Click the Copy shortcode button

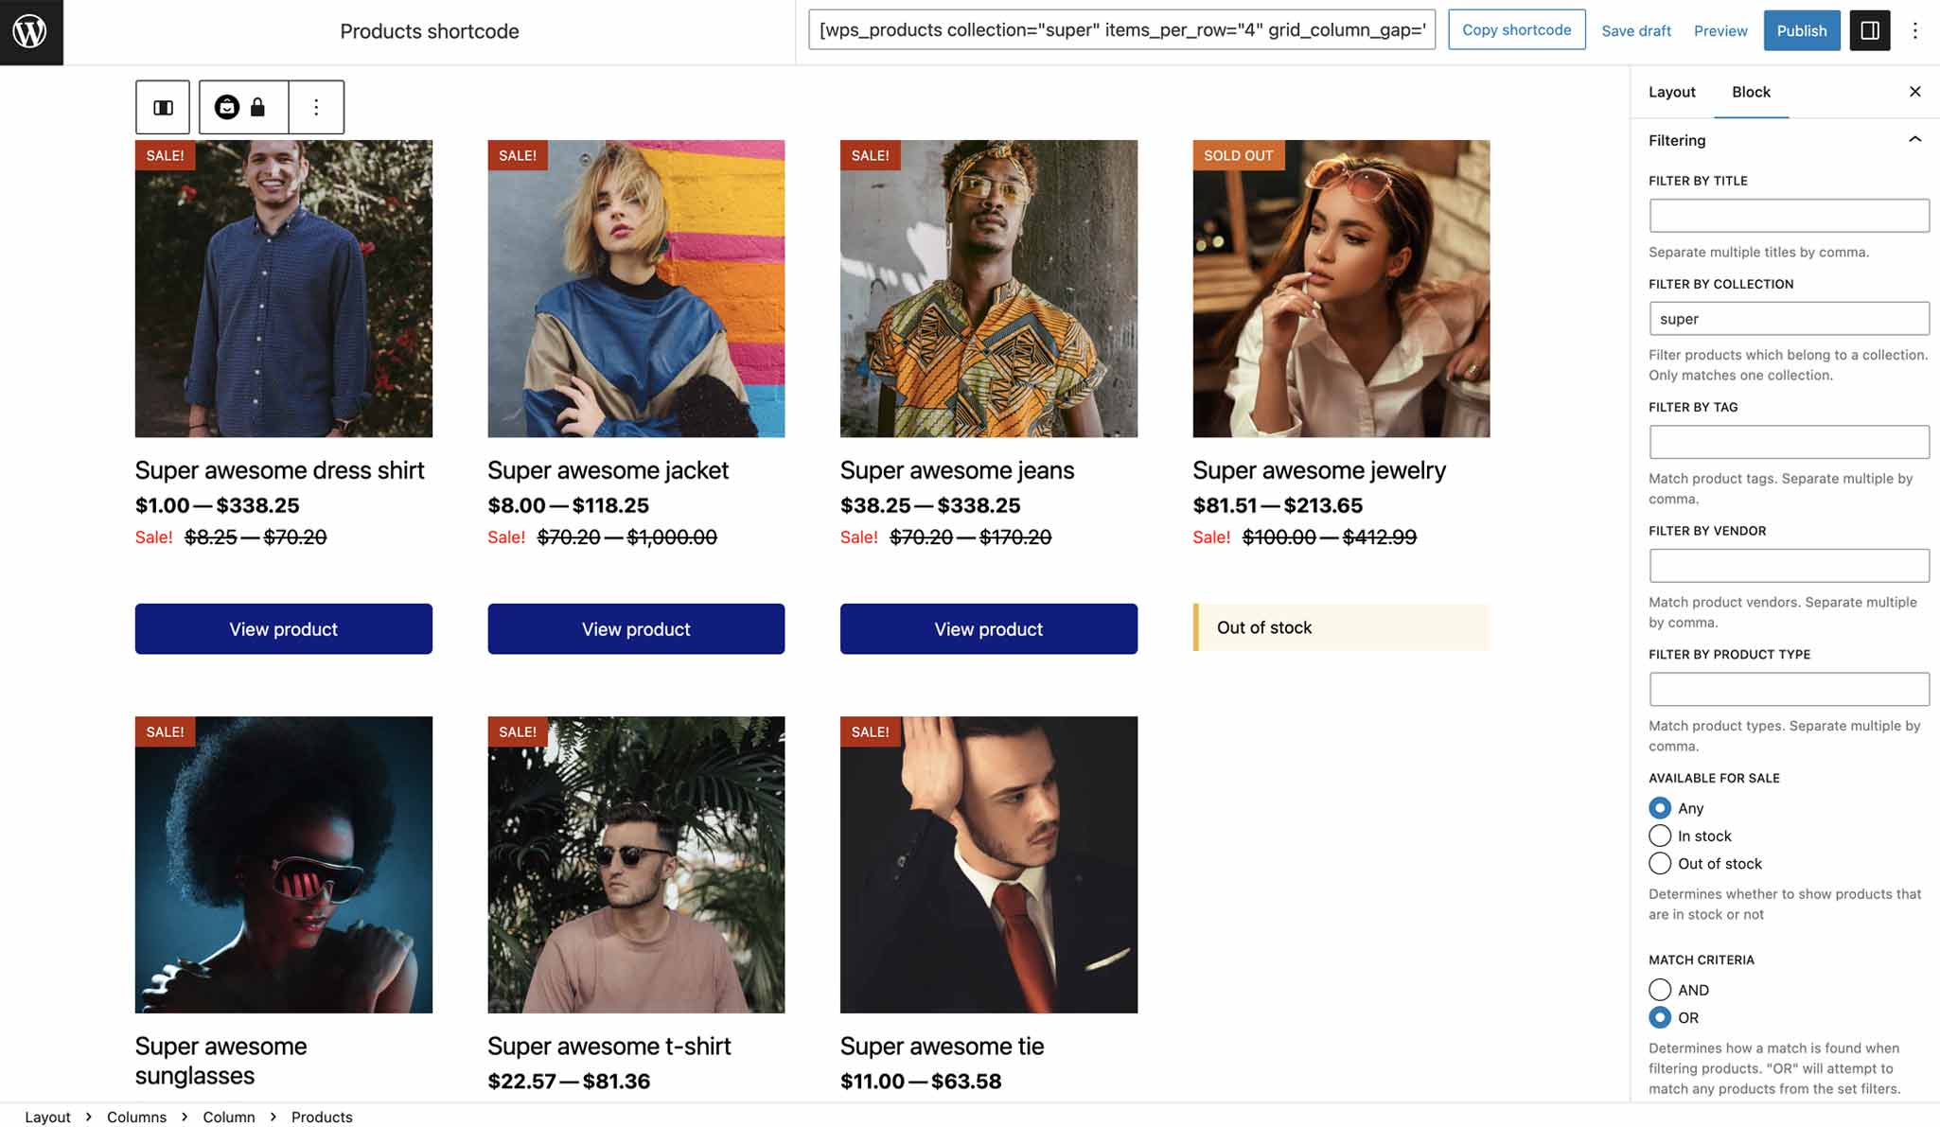[1517, 28]
